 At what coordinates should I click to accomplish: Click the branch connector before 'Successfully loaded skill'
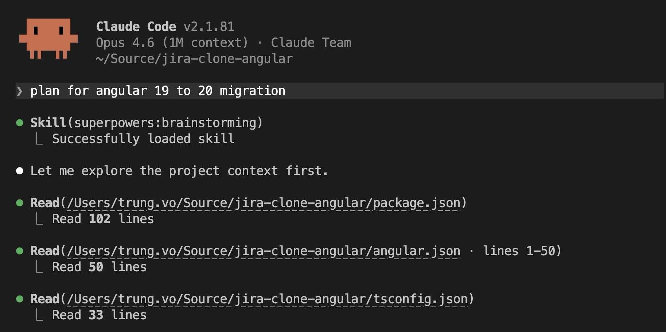pos(39,139)
